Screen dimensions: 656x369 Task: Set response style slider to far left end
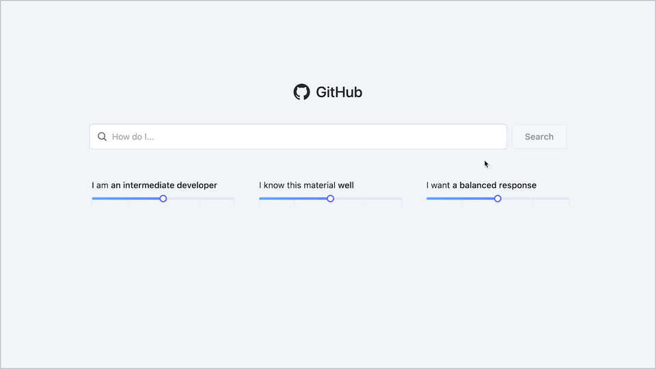coord(428,199)
